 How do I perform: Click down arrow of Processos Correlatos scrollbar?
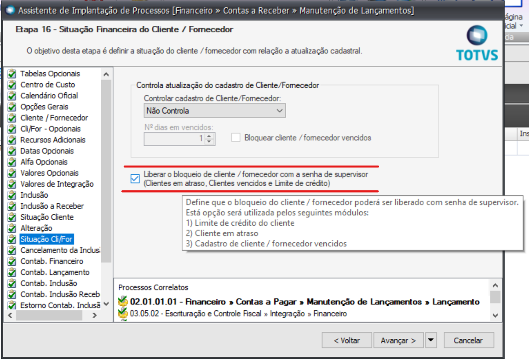tap(495, 315)
